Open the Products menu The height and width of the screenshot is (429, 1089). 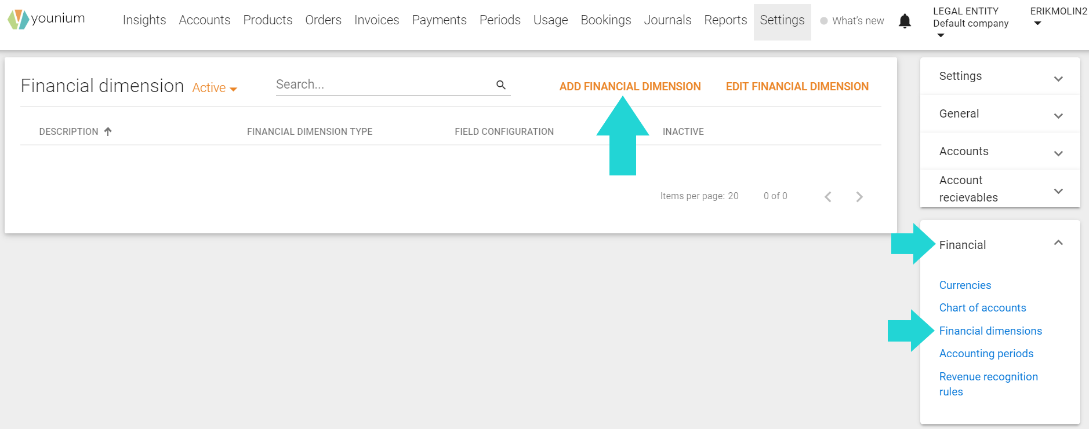268,20
